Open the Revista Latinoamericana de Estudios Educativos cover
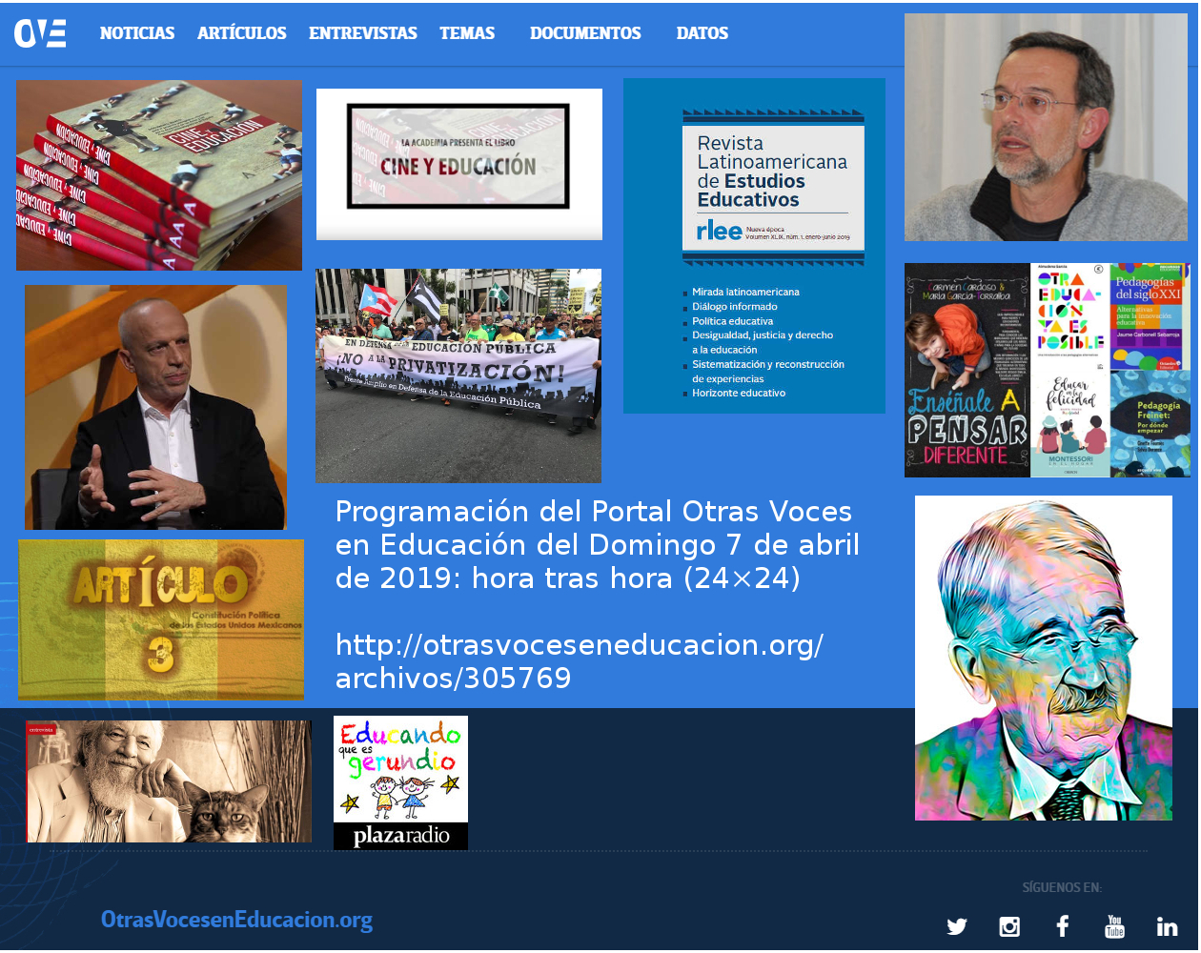Image resolution: width=1201 pixels, height=953 pixels. tap(754, 246)
